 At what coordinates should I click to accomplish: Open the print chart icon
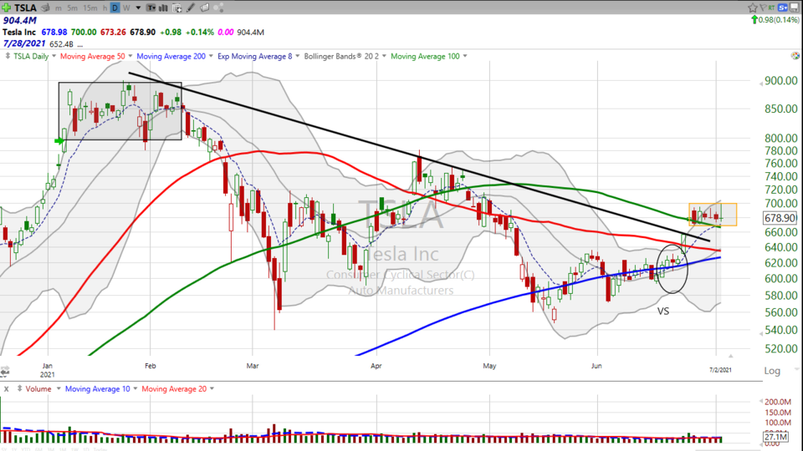click(45, 8)
